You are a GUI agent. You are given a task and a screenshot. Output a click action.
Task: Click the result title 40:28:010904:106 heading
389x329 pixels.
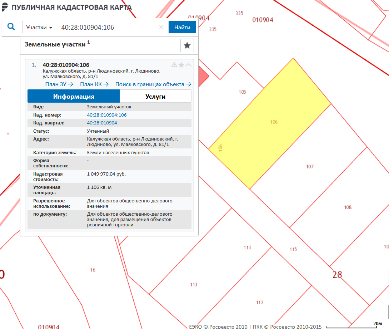[x=66, y=65]
